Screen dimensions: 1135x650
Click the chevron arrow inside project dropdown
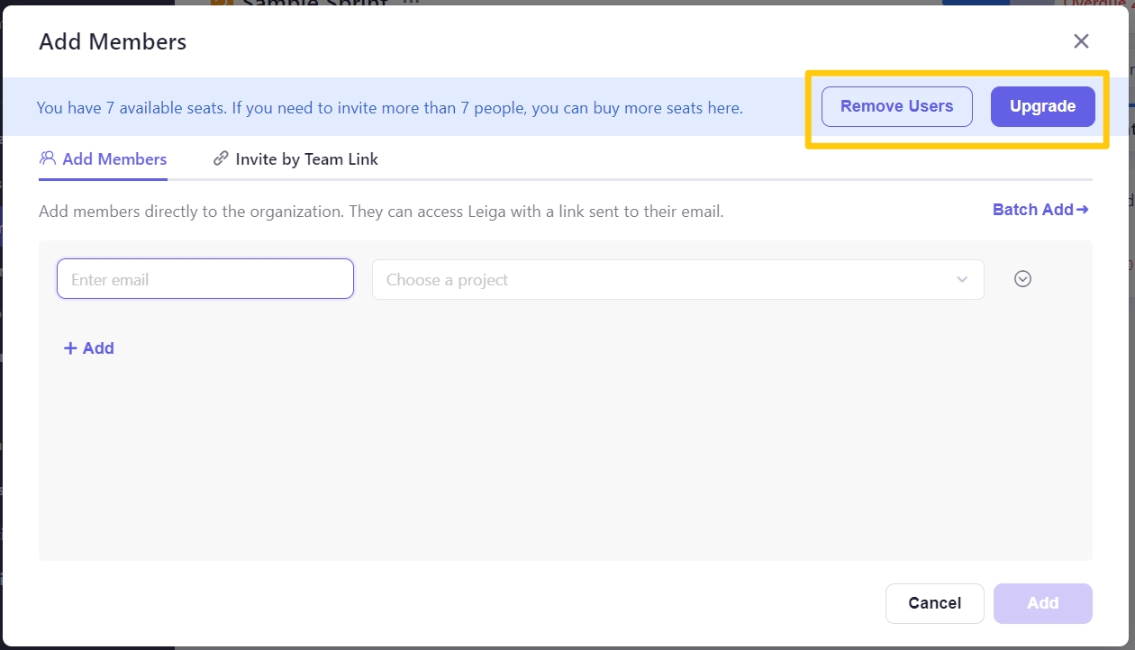[962, 280]
